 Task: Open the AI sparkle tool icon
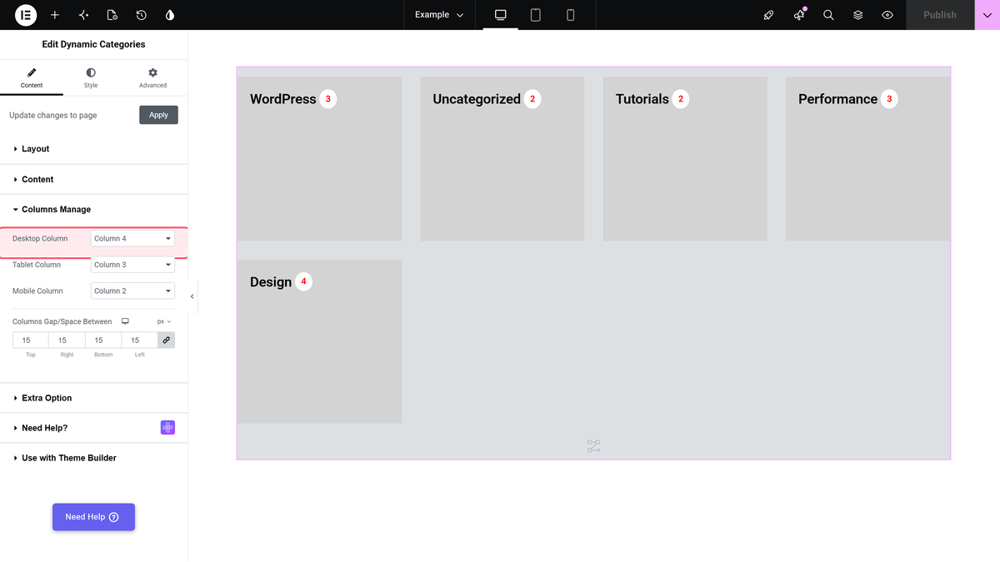point(83,15)
